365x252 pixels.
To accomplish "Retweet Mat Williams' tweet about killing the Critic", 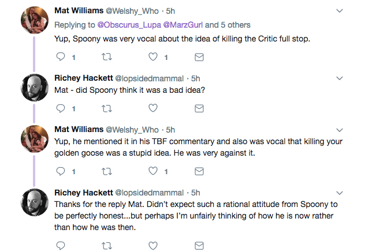I will [107, 57].
